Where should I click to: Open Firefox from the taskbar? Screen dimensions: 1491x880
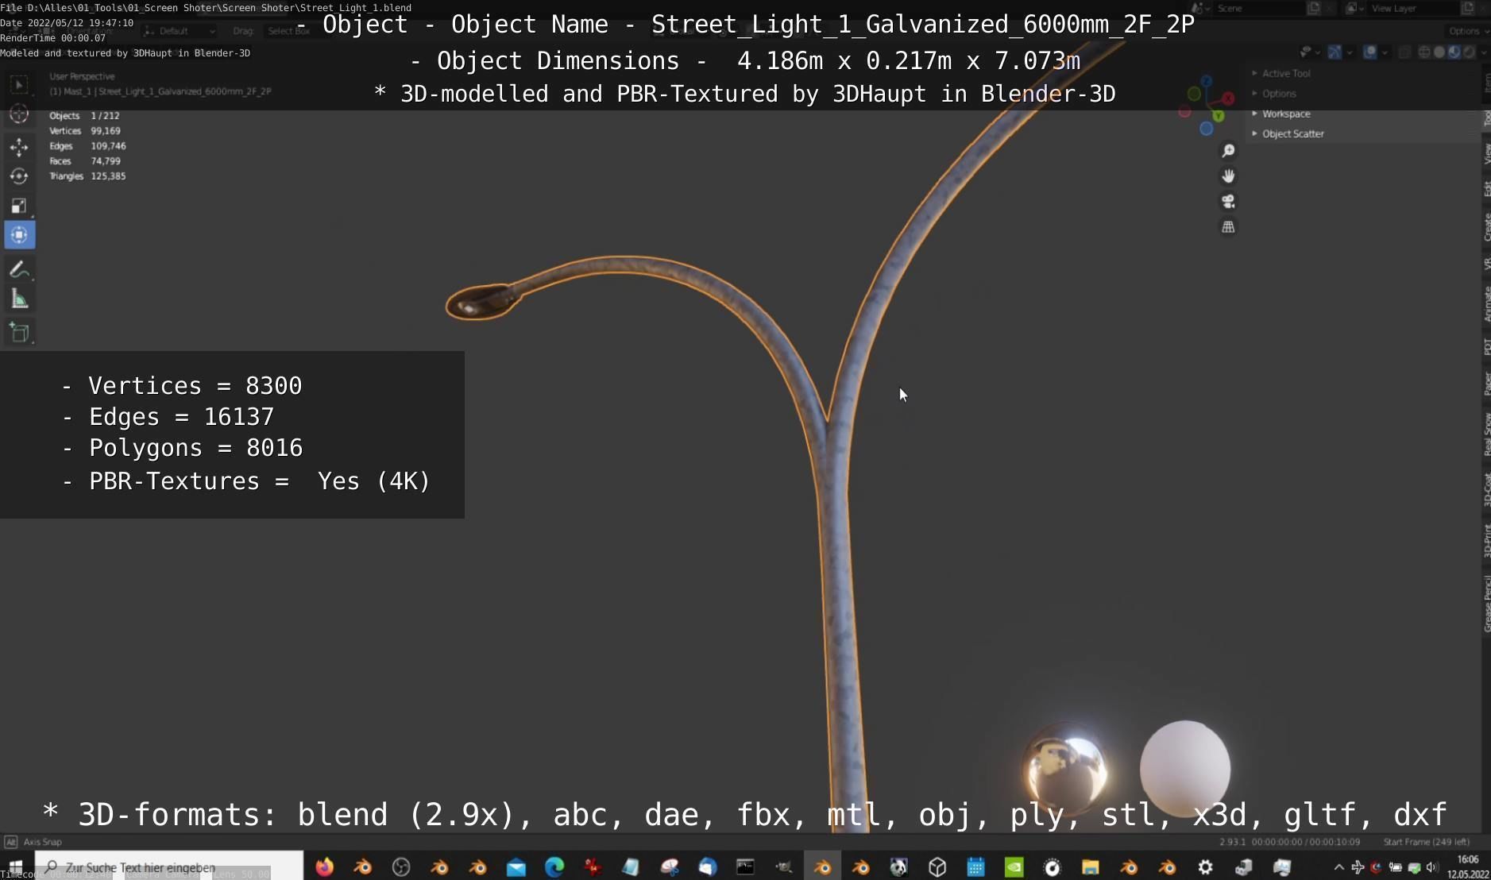pos(324,867)
